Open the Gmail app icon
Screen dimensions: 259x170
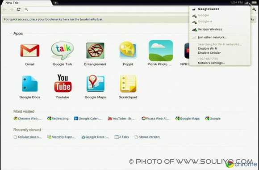coord(30,51)
